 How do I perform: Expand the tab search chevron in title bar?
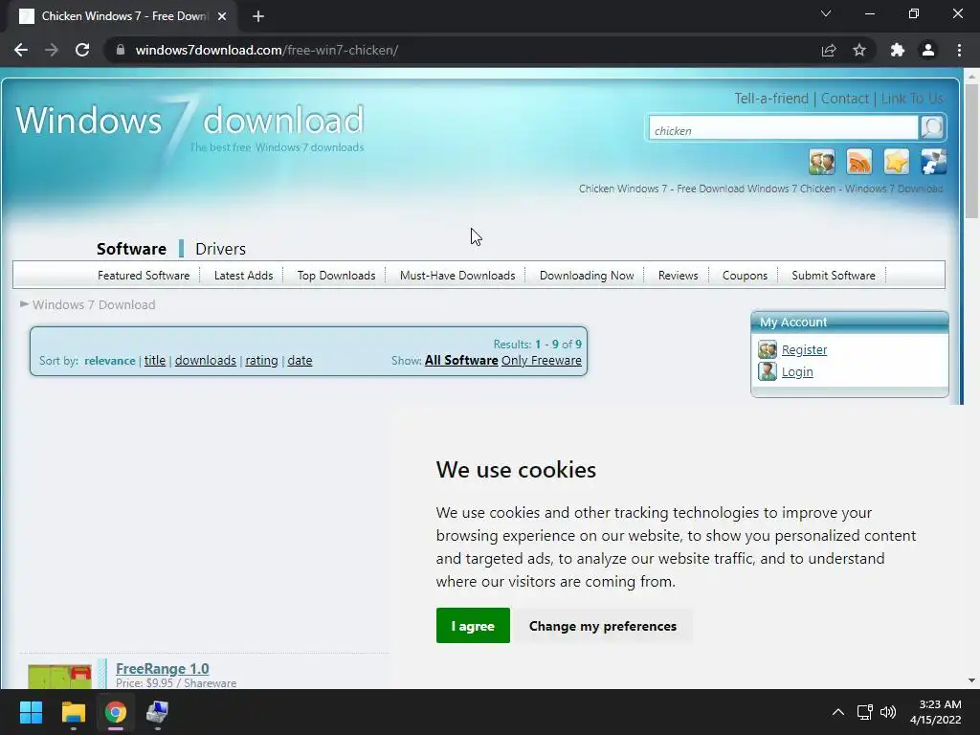[x=826, y=13]
